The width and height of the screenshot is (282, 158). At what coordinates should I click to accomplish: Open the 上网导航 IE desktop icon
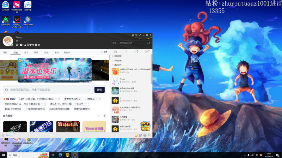(x=6, y=6)
